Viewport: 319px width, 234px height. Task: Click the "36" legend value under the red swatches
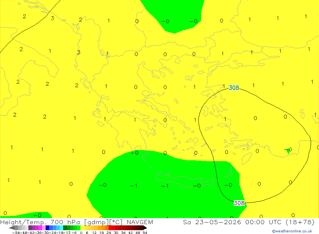(x=123, y=233)
